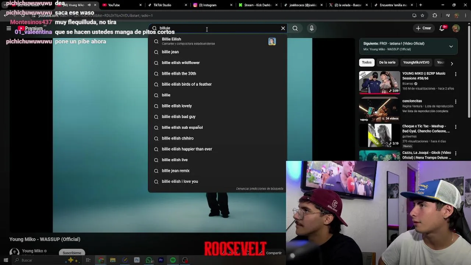The width and height of the screenshot is (471, 265).
Task: Select the De la serie chip
Action: pos(387,63)
